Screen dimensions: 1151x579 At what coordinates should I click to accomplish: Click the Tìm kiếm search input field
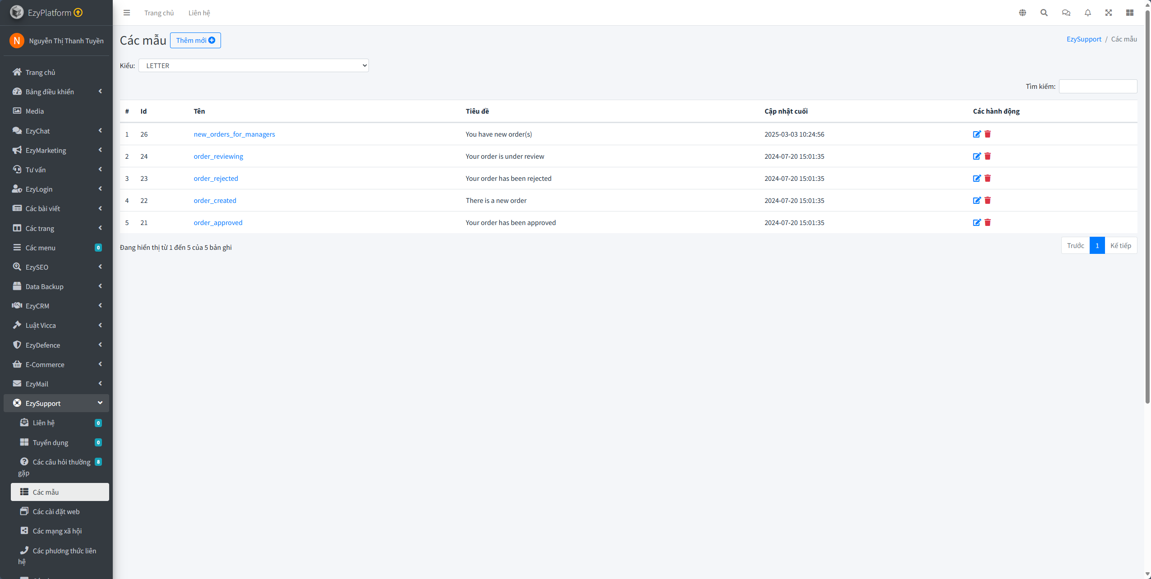click(x=1097, y=86)
